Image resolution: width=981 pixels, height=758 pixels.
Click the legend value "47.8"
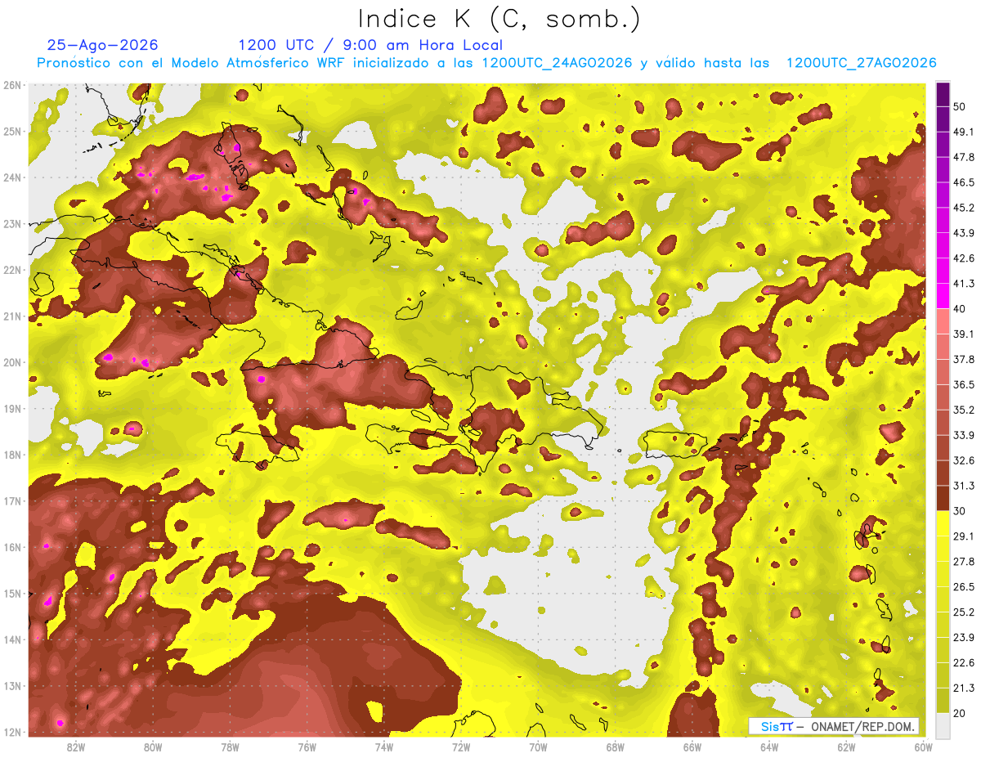(x=964, y=157)
